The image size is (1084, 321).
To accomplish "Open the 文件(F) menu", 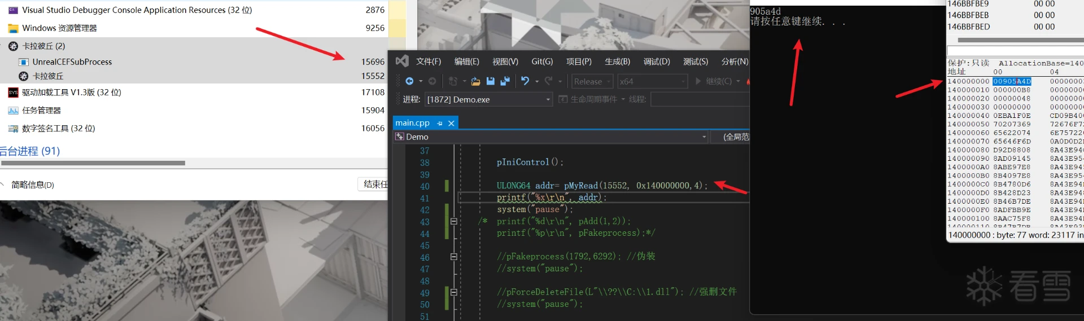I will [429, 61].
